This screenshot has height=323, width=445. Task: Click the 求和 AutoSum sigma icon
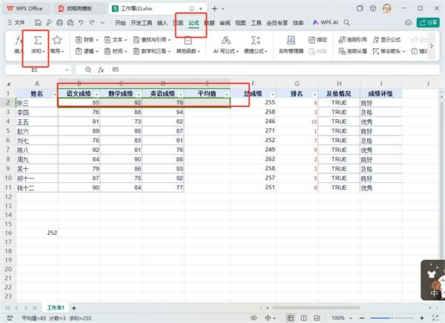coord(37,40)
